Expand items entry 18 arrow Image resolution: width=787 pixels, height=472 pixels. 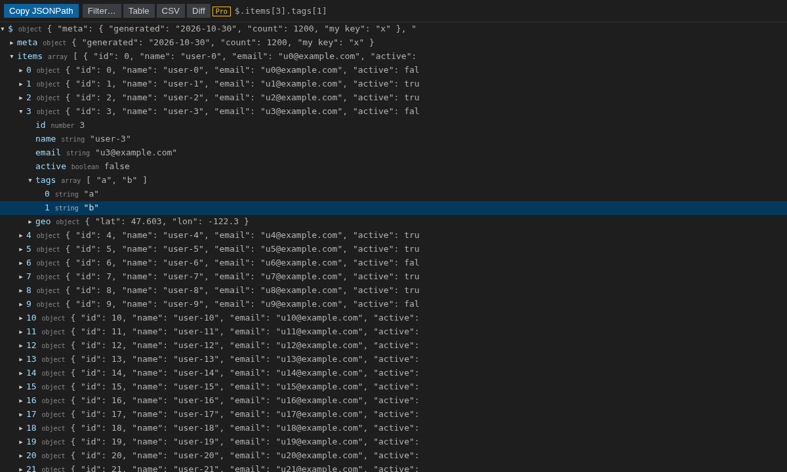point(21,428)
